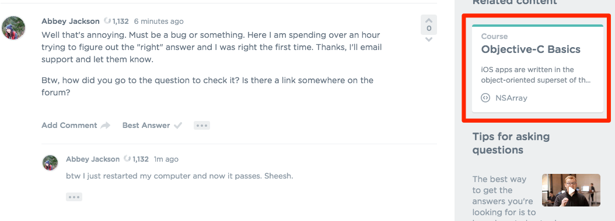Play the tips for asking questions video
615x221 pixels.
coord(571,190)
